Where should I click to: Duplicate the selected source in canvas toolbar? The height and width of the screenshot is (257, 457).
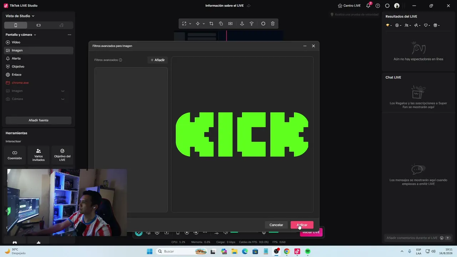221,24
